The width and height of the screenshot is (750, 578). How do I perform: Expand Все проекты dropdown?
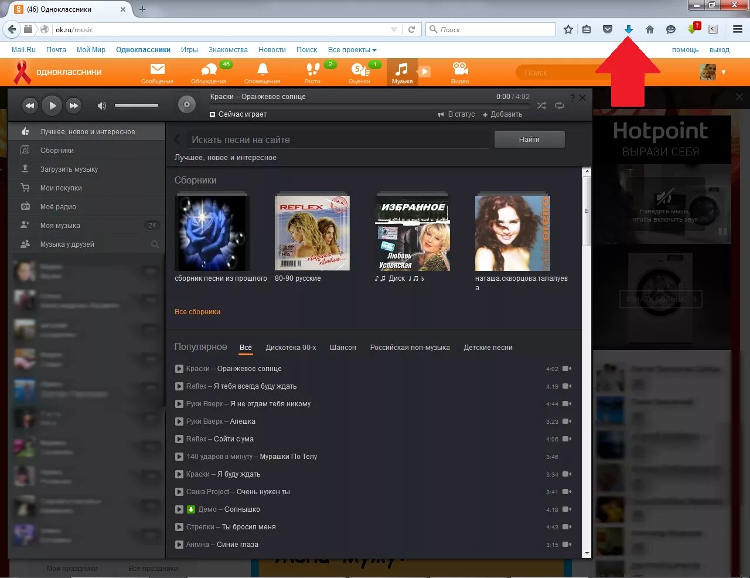[x=352, y=50]
